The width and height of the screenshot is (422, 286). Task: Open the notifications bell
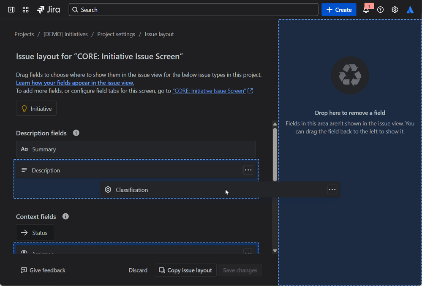(x=366, y=10)
